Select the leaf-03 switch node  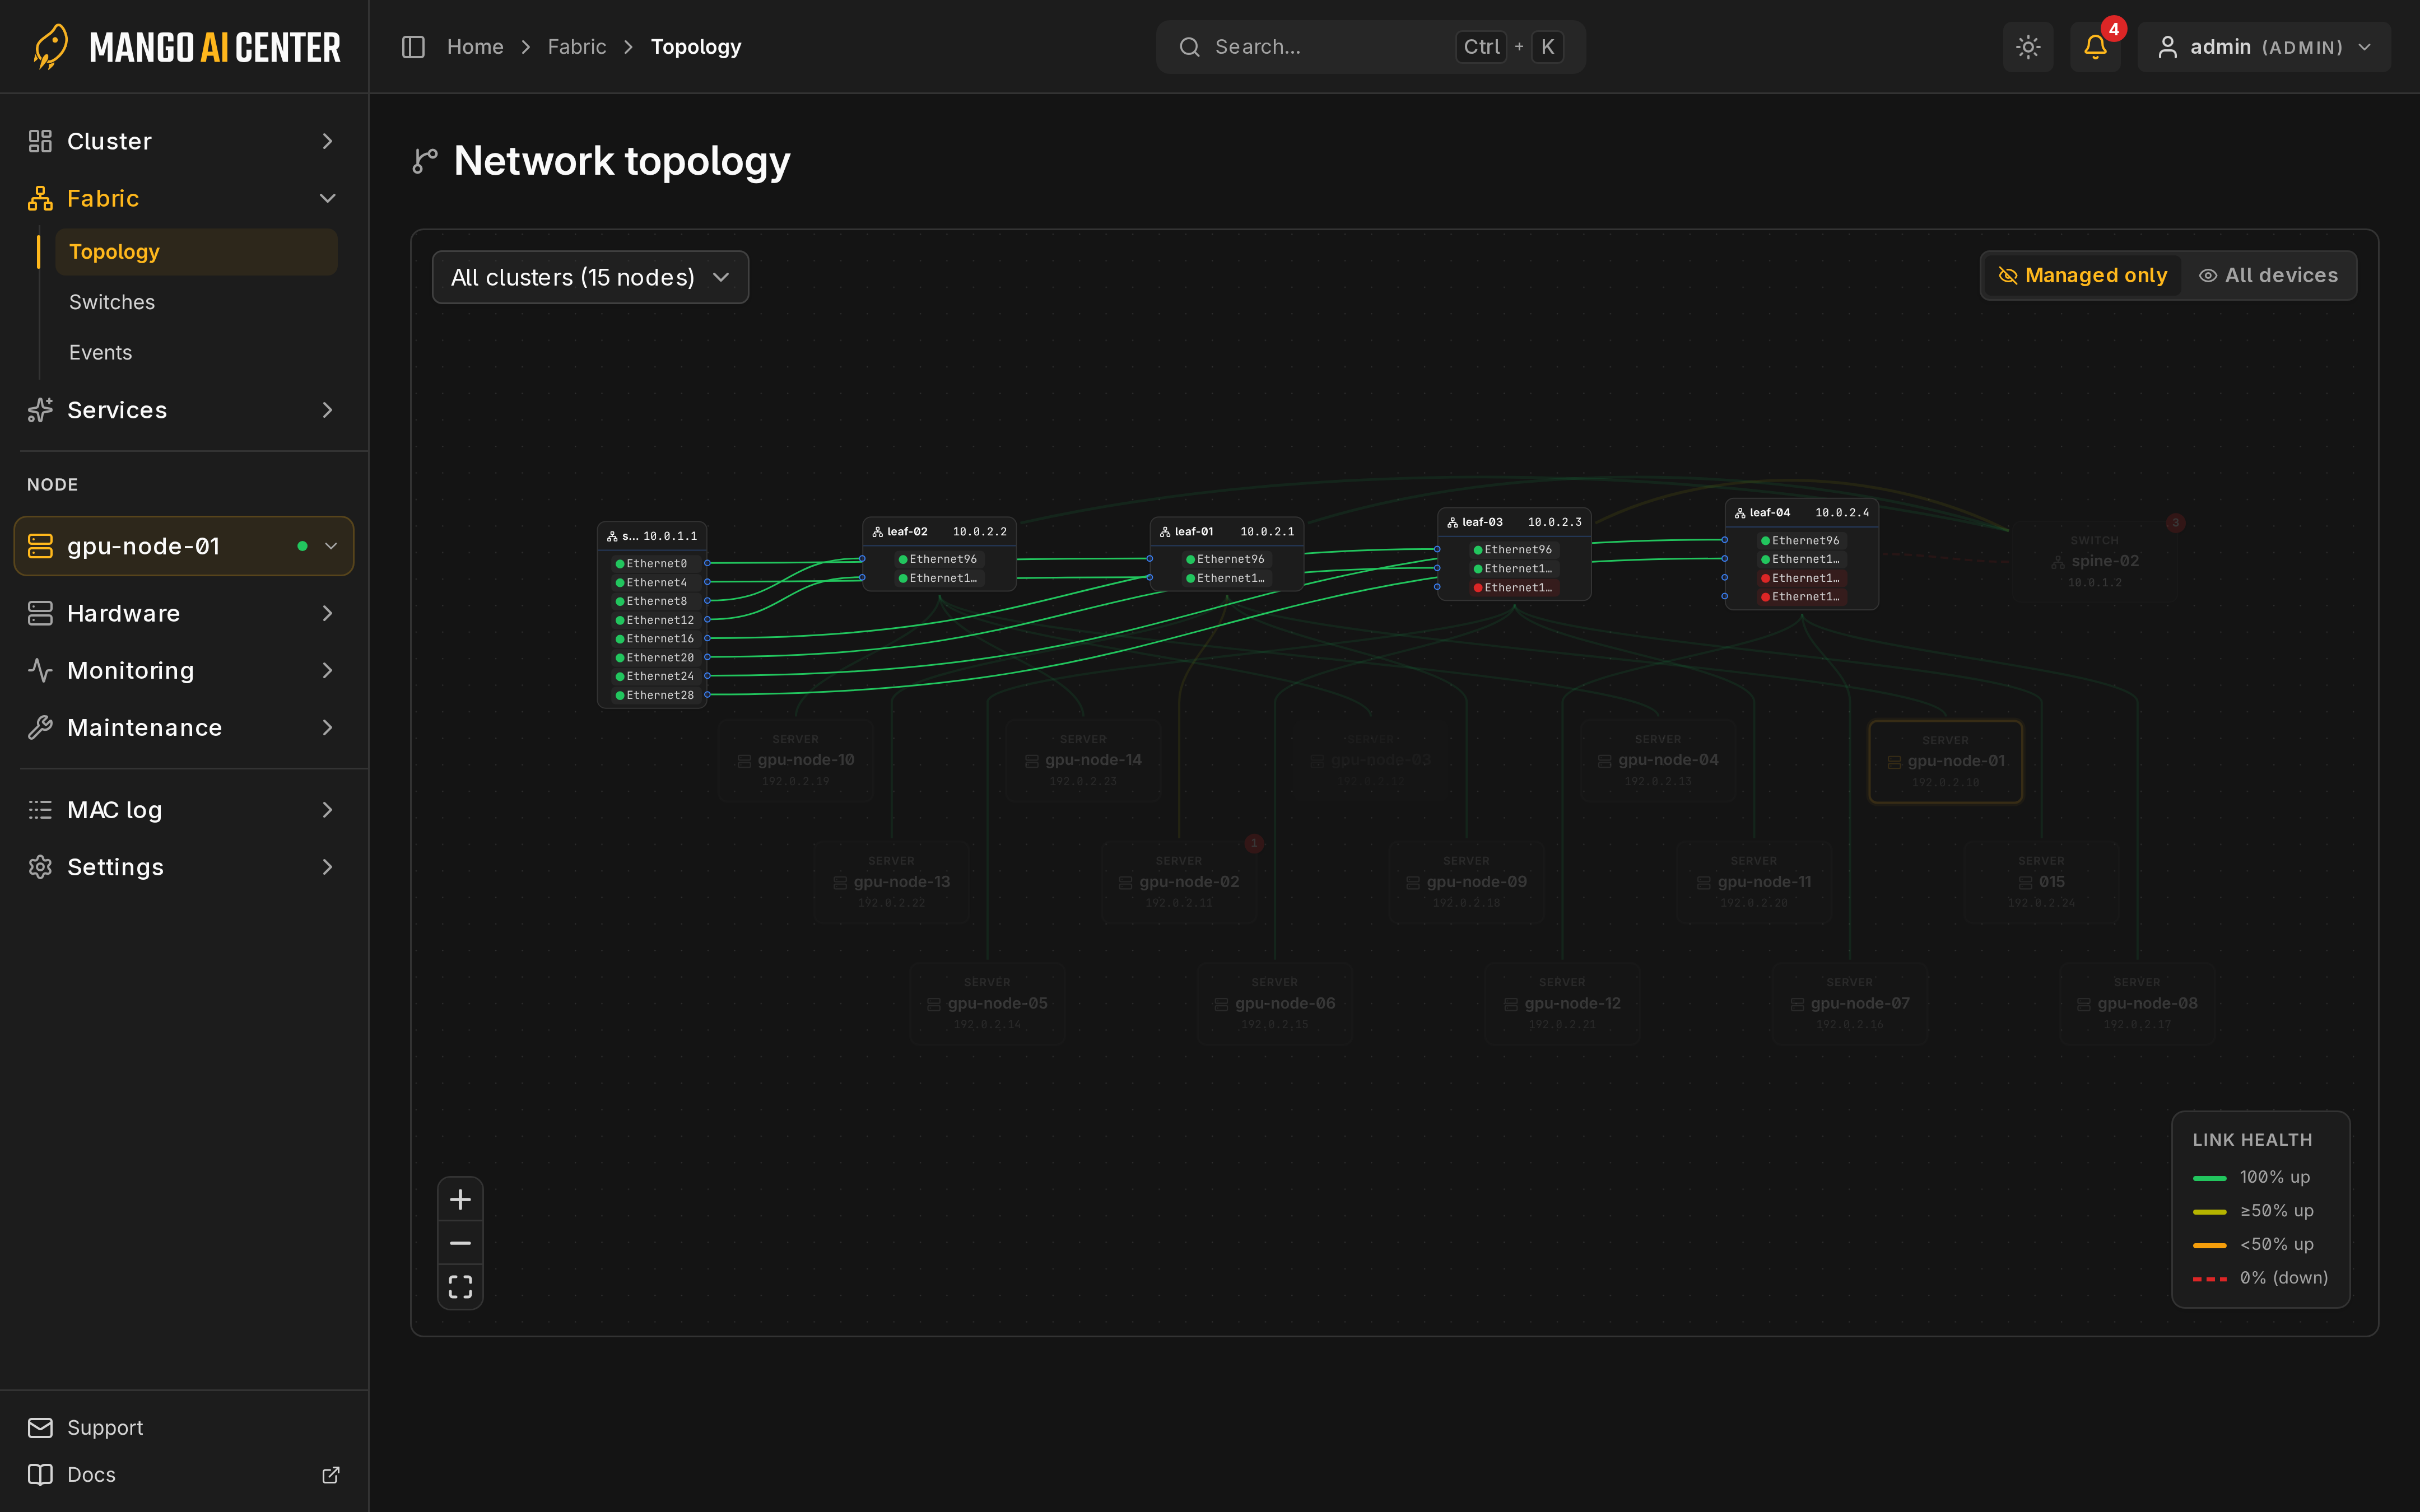(x=1514, y=554)
